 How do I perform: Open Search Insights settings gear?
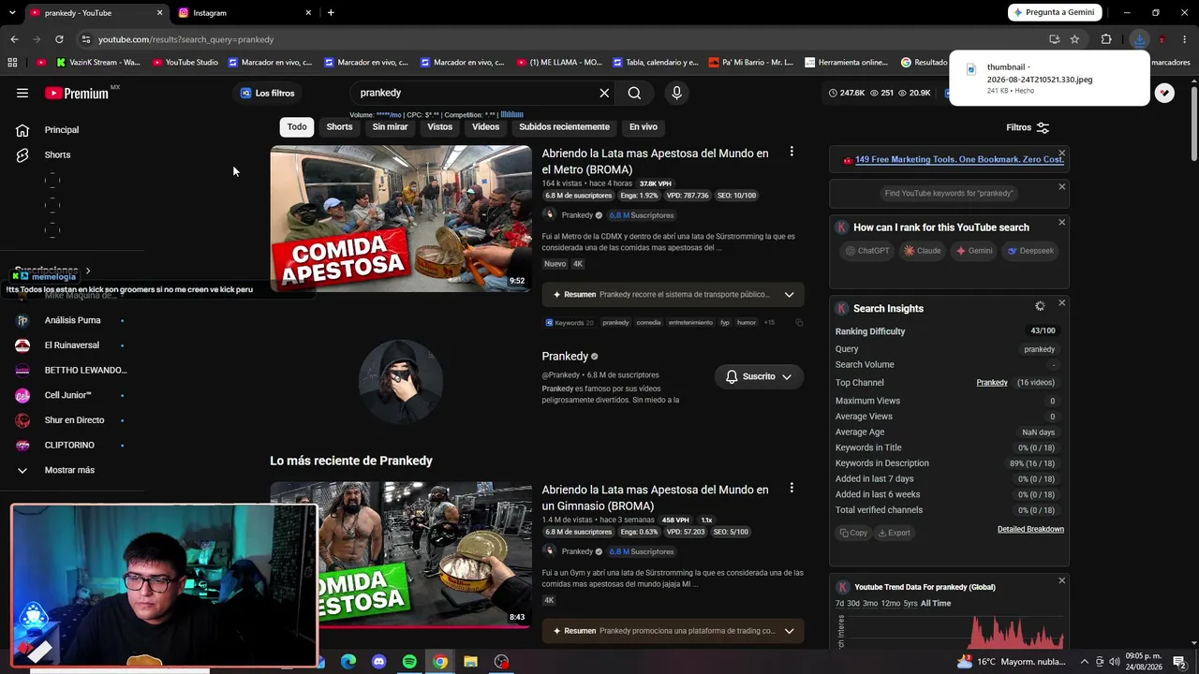(x=1040, y=306)
